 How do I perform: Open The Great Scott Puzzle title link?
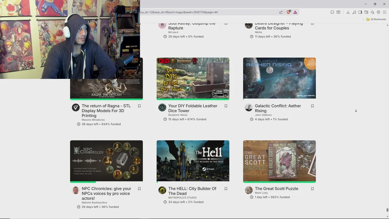coord(277,189)
